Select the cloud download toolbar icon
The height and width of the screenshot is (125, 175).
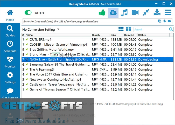point(113,13)
